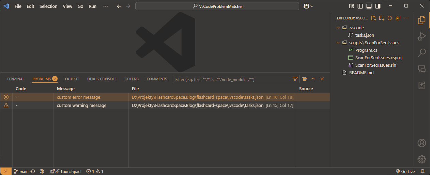This screenshot has width=430, height=175.
Task: Open the File menu
Action: (18, 6)
